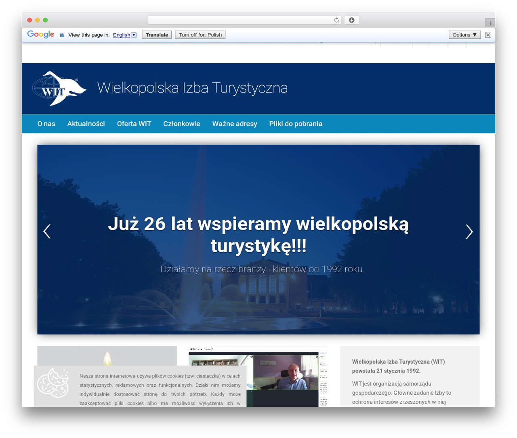Advance to next slide arrow
The image size is (517, 438).
[x=469, y=232]
